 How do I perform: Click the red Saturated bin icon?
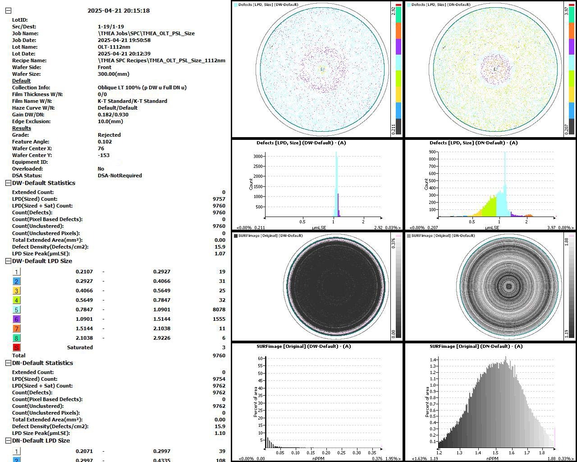[x=17, y=347]
